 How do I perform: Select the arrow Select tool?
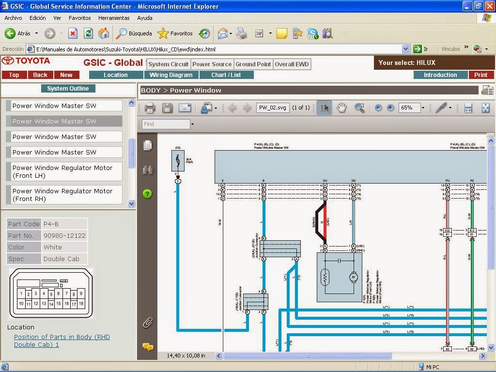pos(324,108)
